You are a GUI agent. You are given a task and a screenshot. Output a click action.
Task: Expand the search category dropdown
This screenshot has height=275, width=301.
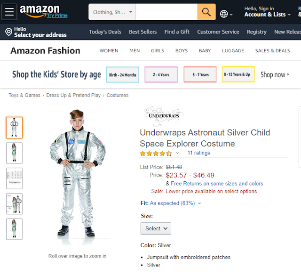(x=112, y=12)
